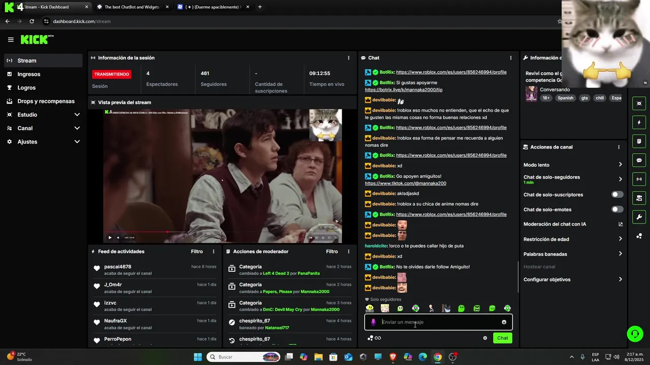Select the first yellow smiley emote
The width and height of the screenshot is (650, 365).
370,308
